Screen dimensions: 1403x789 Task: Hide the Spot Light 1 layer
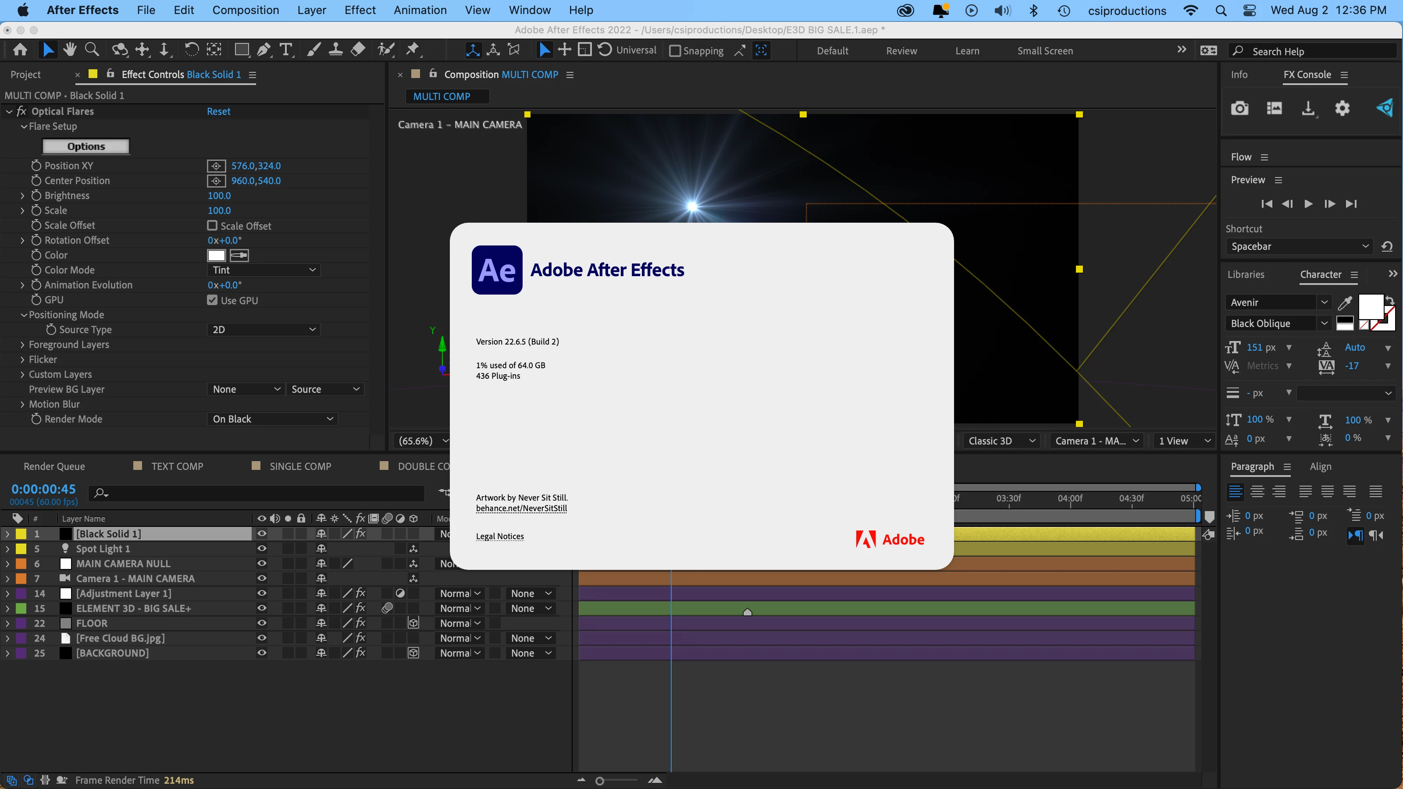(261, 549)
